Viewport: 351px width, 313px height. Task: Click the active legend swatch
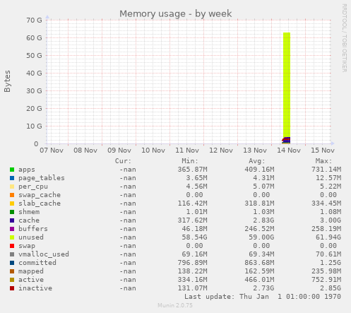pyautogui.click(x=12, y=280)
